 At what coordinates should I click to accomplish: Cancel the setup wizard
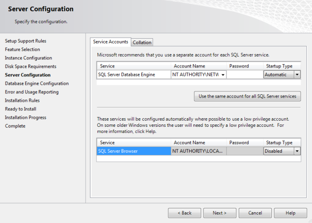[x=255, y=213]
